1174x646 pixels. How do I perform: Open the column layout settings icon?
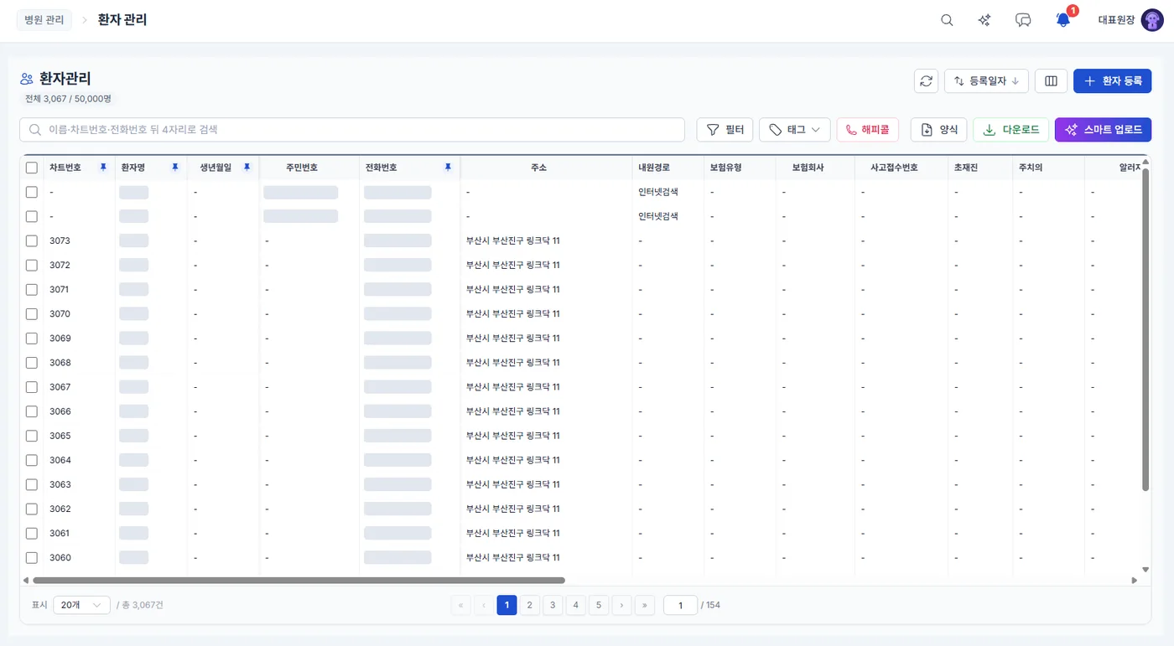click(1051, 81)
